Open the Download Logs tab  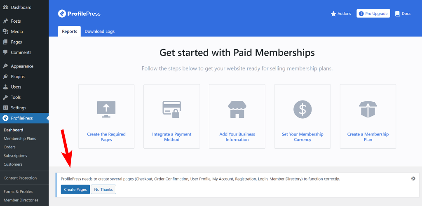pyautogui.click(x=100, y=31)
